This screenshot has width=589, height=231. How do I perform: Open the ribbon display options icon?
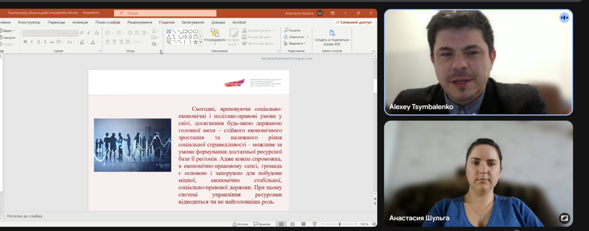pos(332,13)
